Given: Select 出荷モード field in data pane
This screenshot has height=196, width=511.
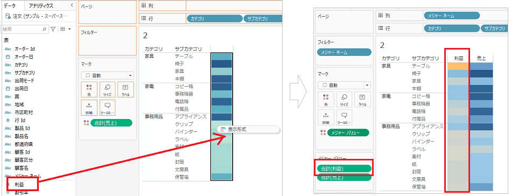Looking at the screenshot, I should click(x=24, y=81).
